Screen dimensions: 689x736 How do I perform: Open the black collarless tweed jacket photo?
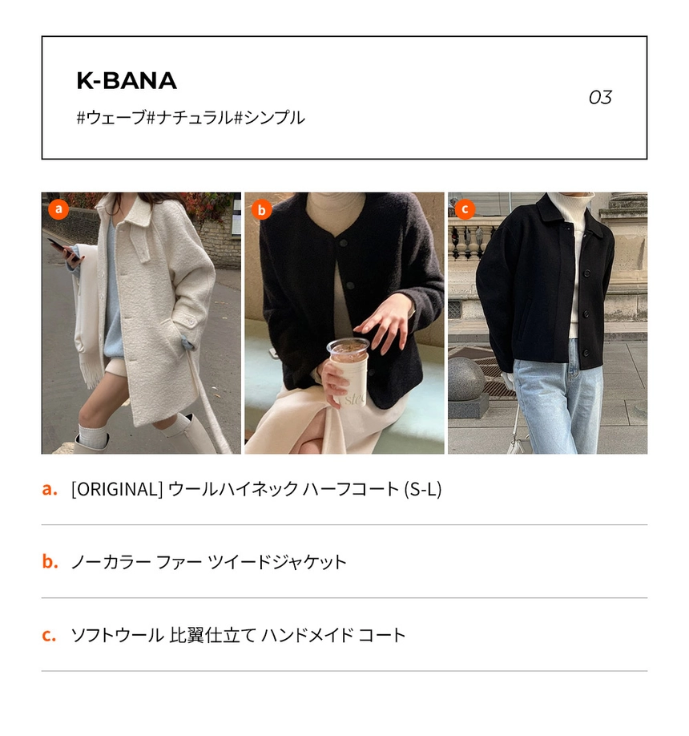[344, 323]
